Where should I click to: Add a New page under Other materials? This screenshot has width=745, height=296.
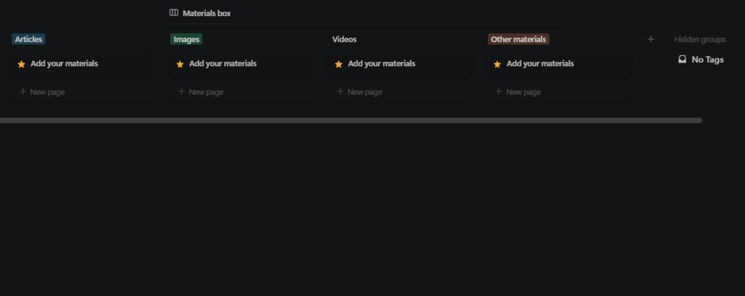(523, 92)
